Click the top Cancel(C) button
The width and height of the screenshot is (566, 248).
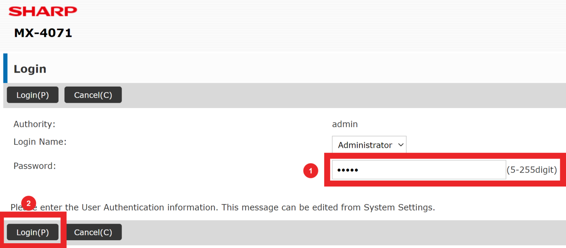click(93, 95)
